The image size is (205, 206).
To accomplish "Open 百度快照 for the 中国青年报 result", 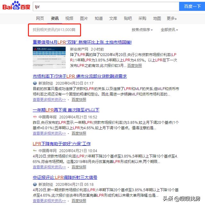I will (x=79, y=133).
